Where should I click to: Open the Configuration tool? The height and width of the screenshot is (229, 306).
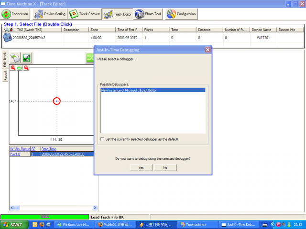pos(182,14)
